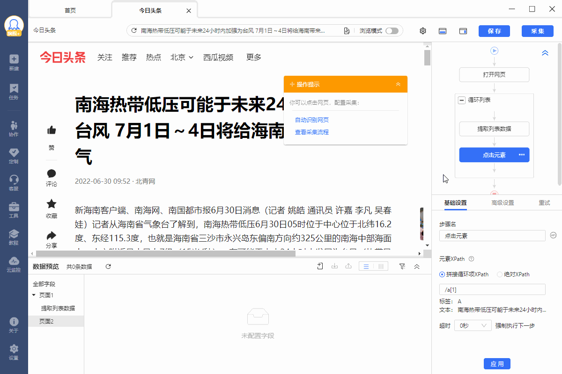Open 任务 in the left sidebar
Image resolution: width=562 pixels, height=374 pixels.
click(14, 92)
